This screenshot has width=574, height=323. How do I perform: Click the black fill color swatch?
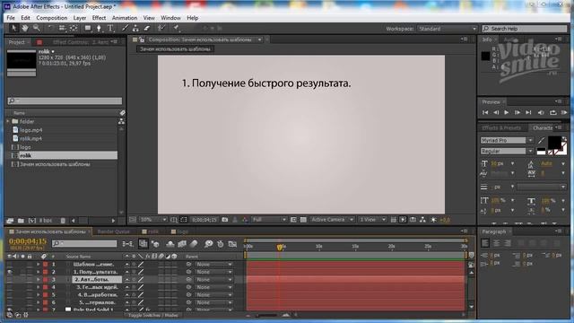point(554,142)
